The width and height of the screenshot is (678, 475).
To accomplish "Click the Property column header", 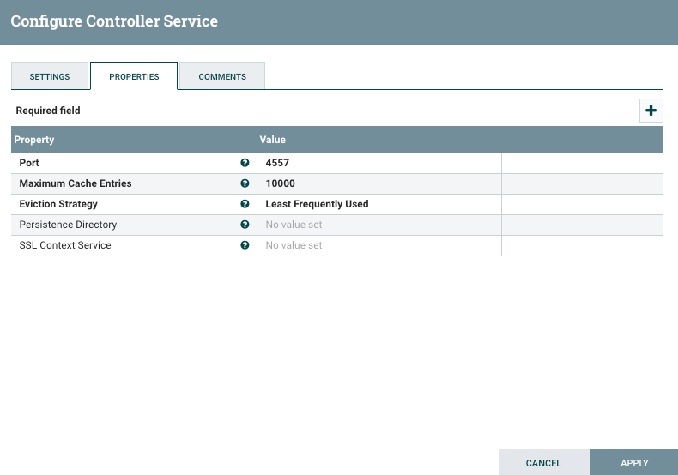I will coord(34,140).
